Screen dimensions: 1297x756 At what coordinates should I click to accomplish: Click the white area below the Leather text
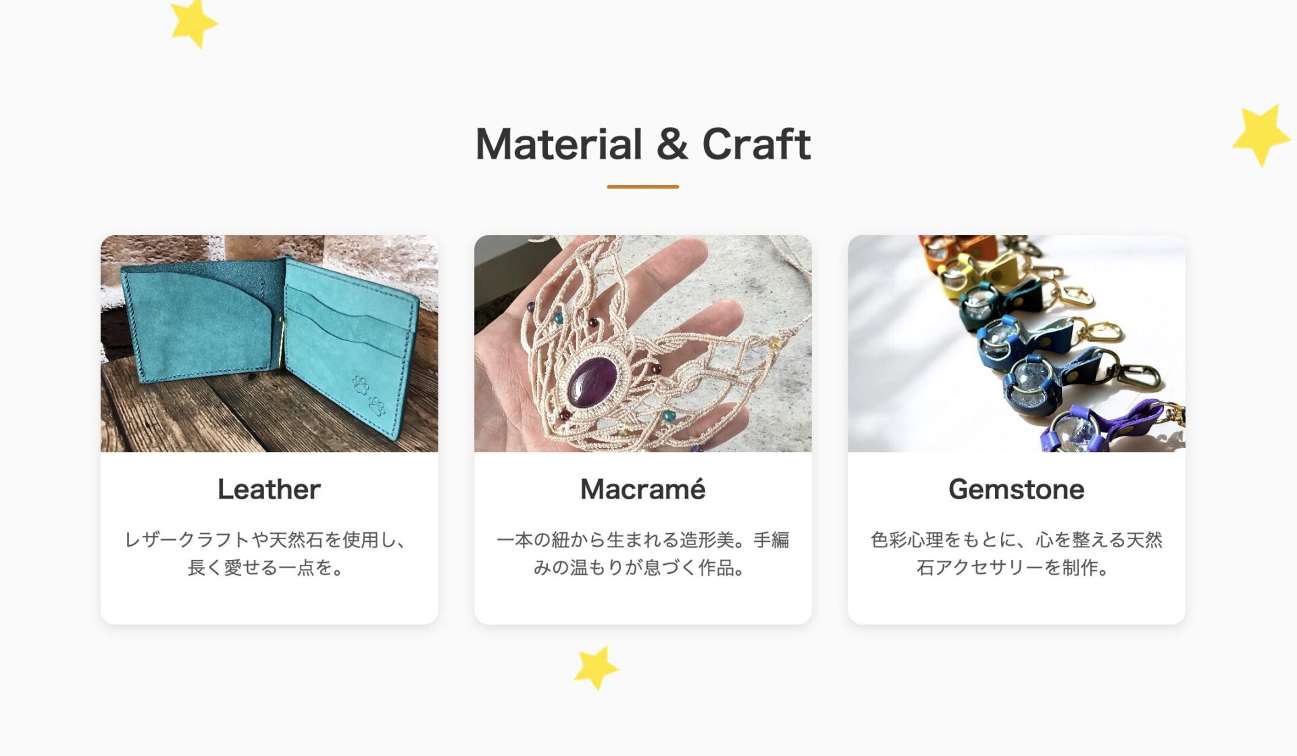tap(269, 603)
